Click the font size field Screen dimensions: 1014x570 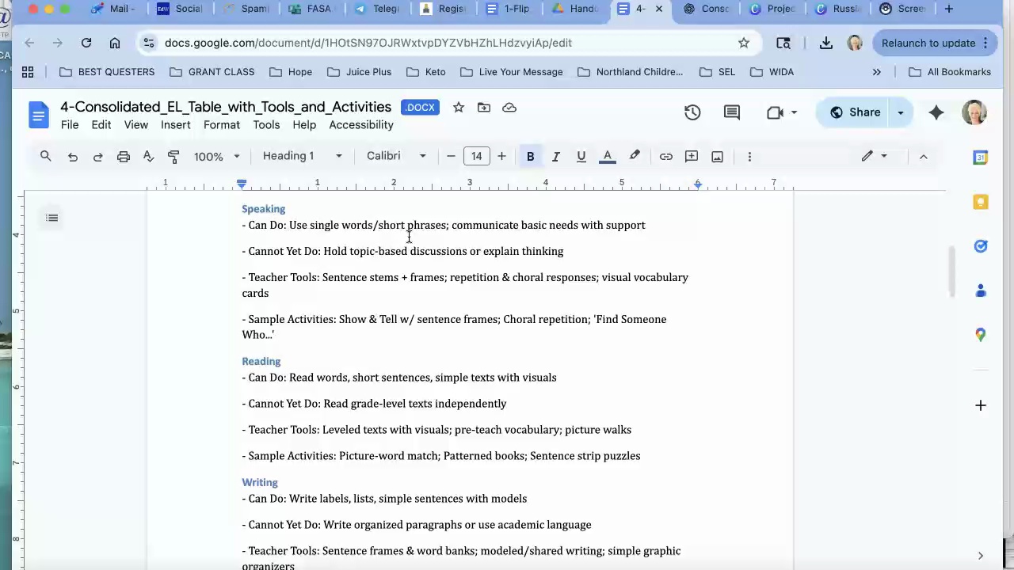tap(476, 157)
